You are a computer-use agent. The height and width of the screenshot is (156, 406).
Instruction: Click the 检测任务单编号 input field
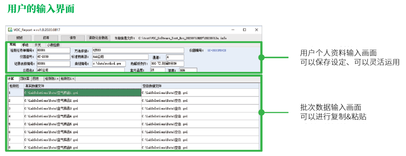(x=53, y=50)
